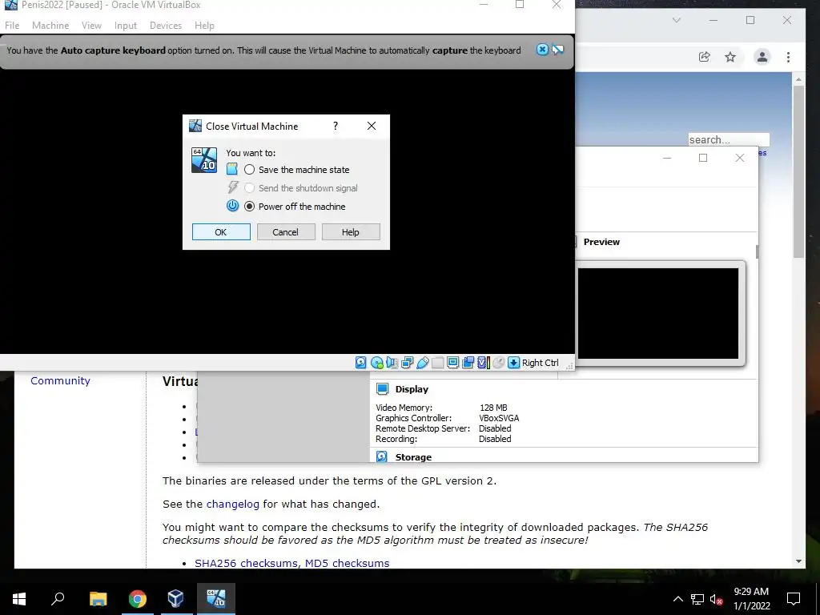Click the question mark in dialog title
Viewport: 820px width, 615px height.
[336, 126]
